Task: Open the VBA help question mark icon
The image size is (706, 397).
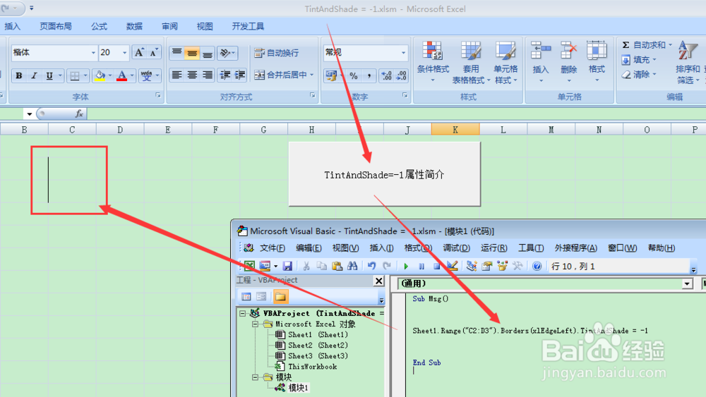Action: click(537, 266)
